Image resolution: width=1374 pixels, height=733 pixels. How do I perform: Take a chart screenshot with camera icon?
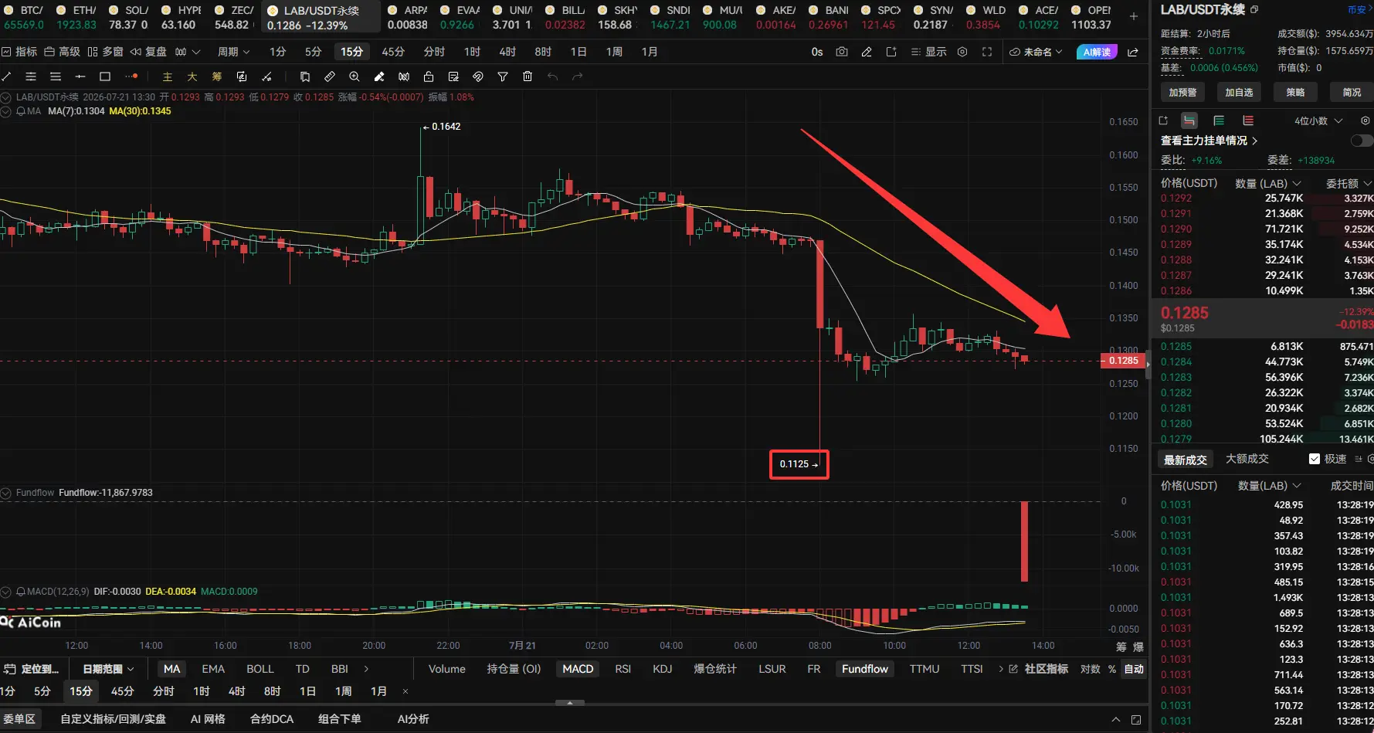click(x=842, y=52)
